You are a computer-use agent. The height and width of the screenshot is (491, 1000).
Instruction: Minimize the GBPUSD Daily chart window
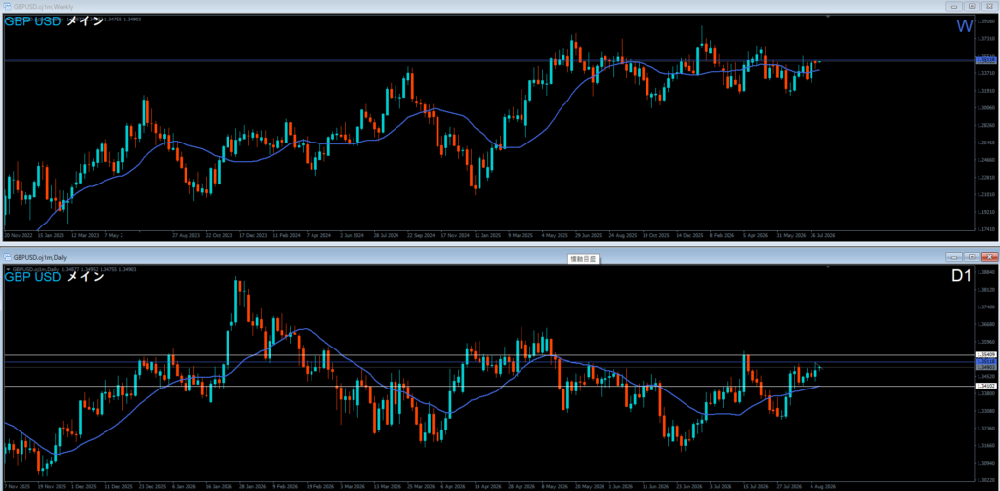point(955,257)
